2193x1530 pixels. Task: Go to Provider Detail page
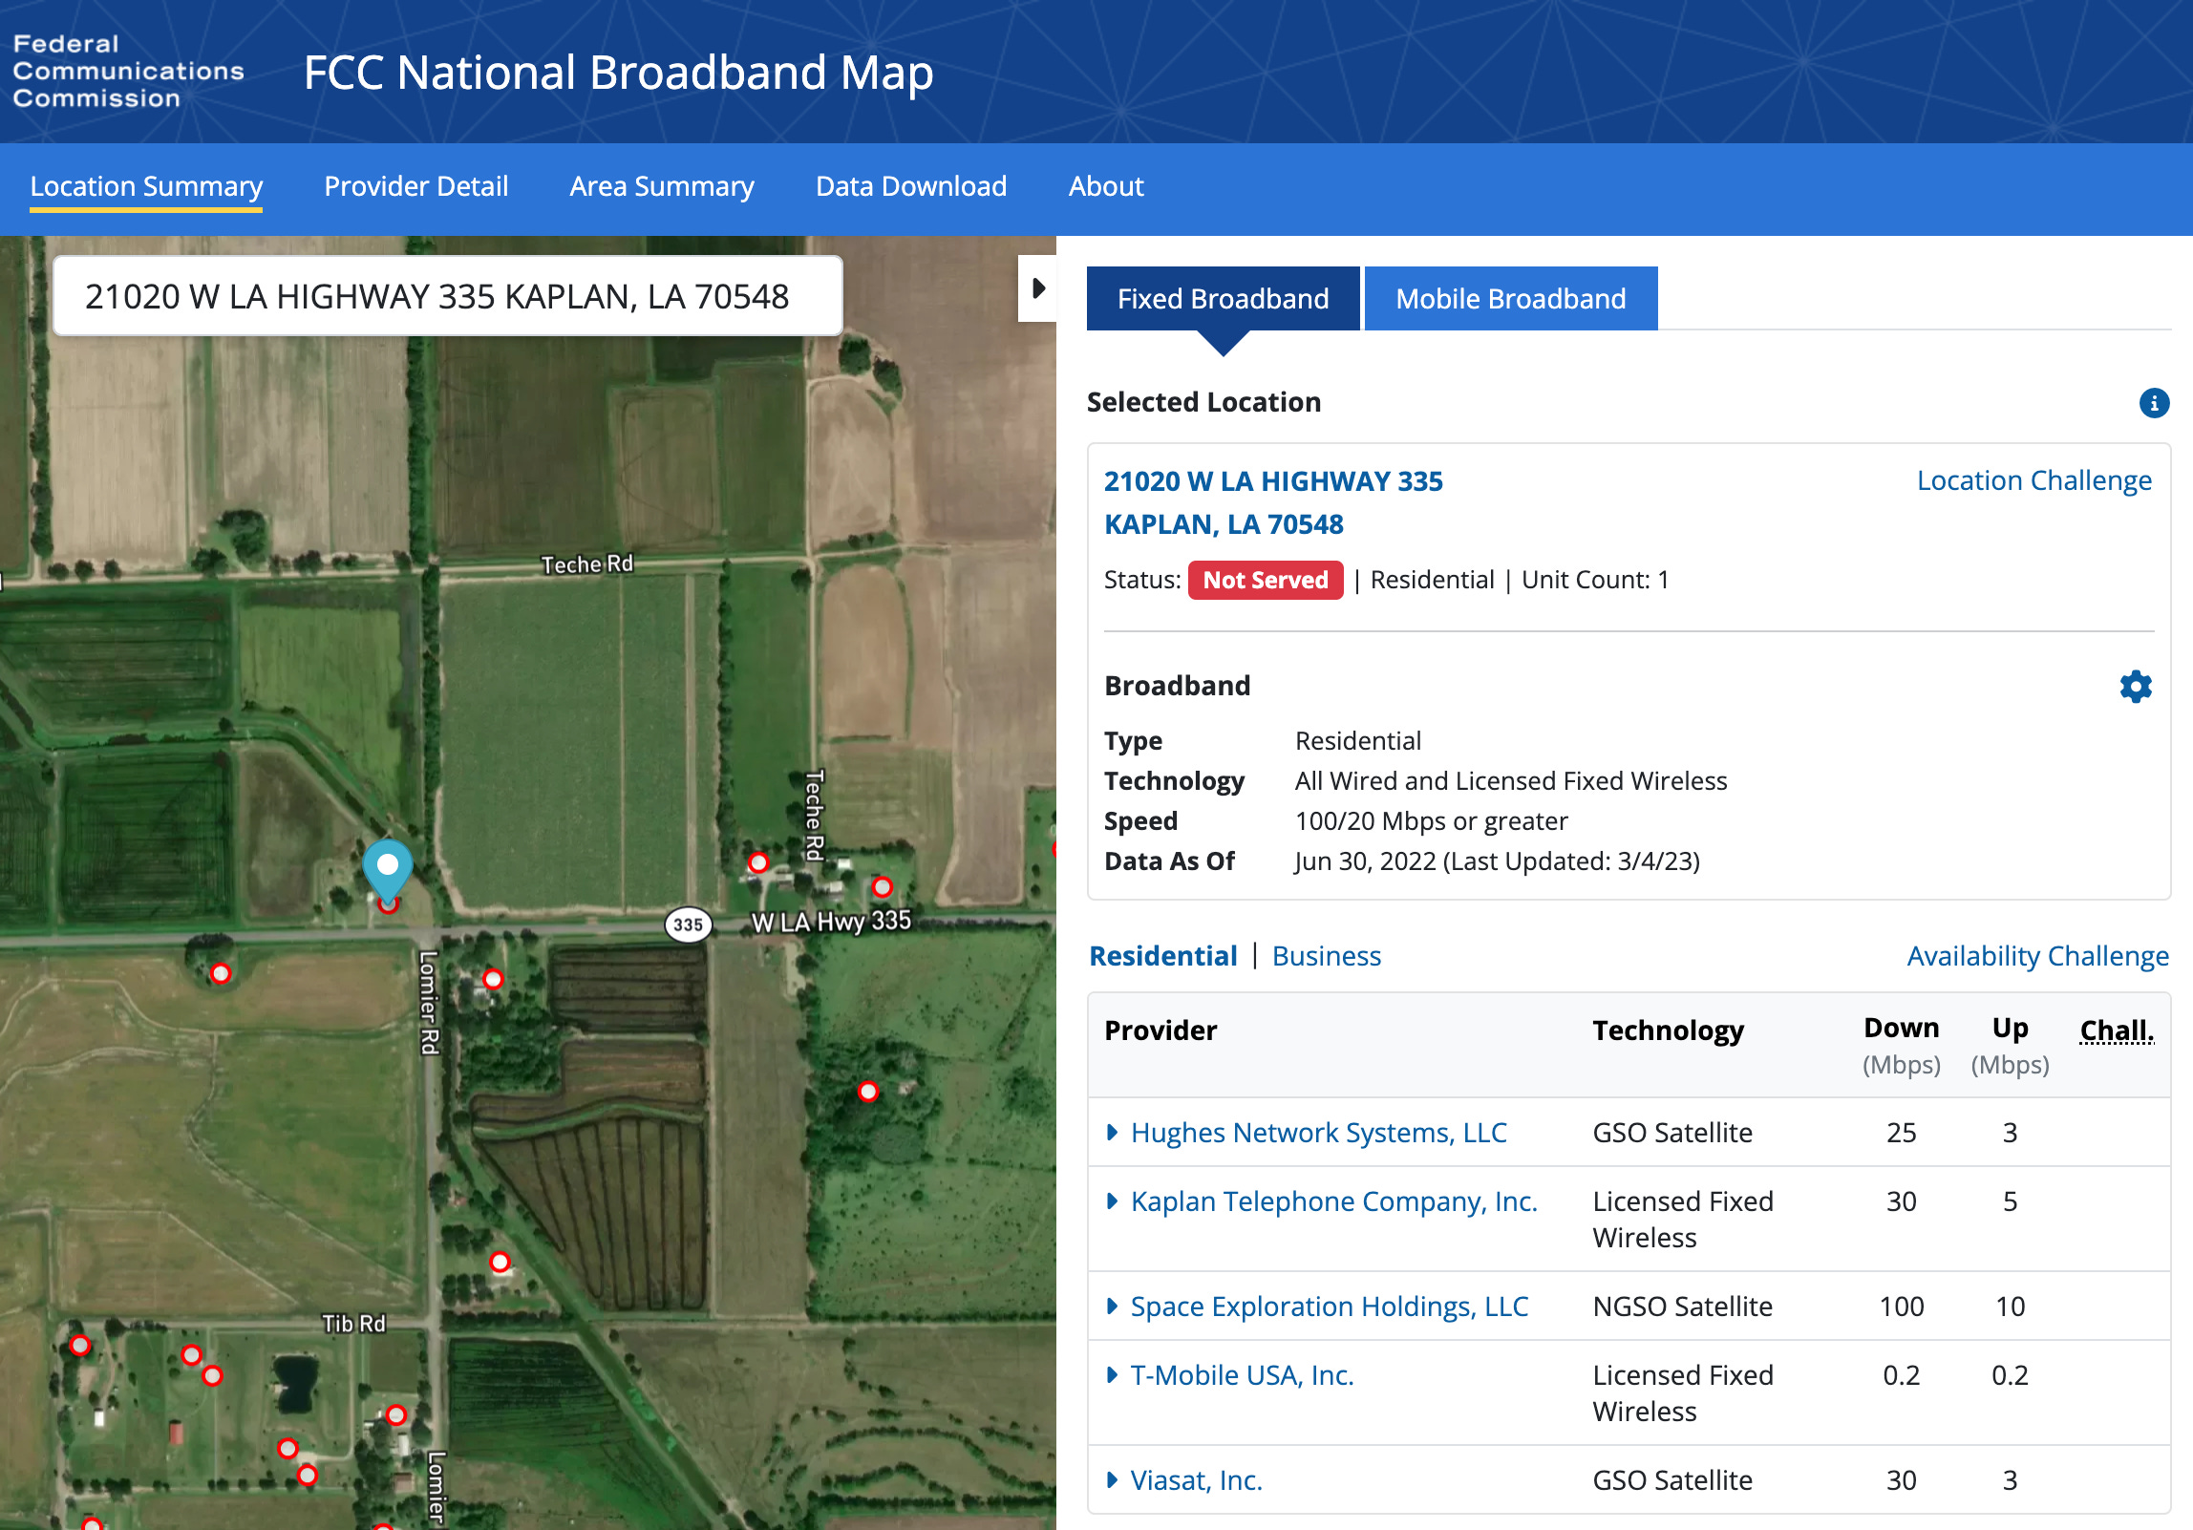(416, 186)
